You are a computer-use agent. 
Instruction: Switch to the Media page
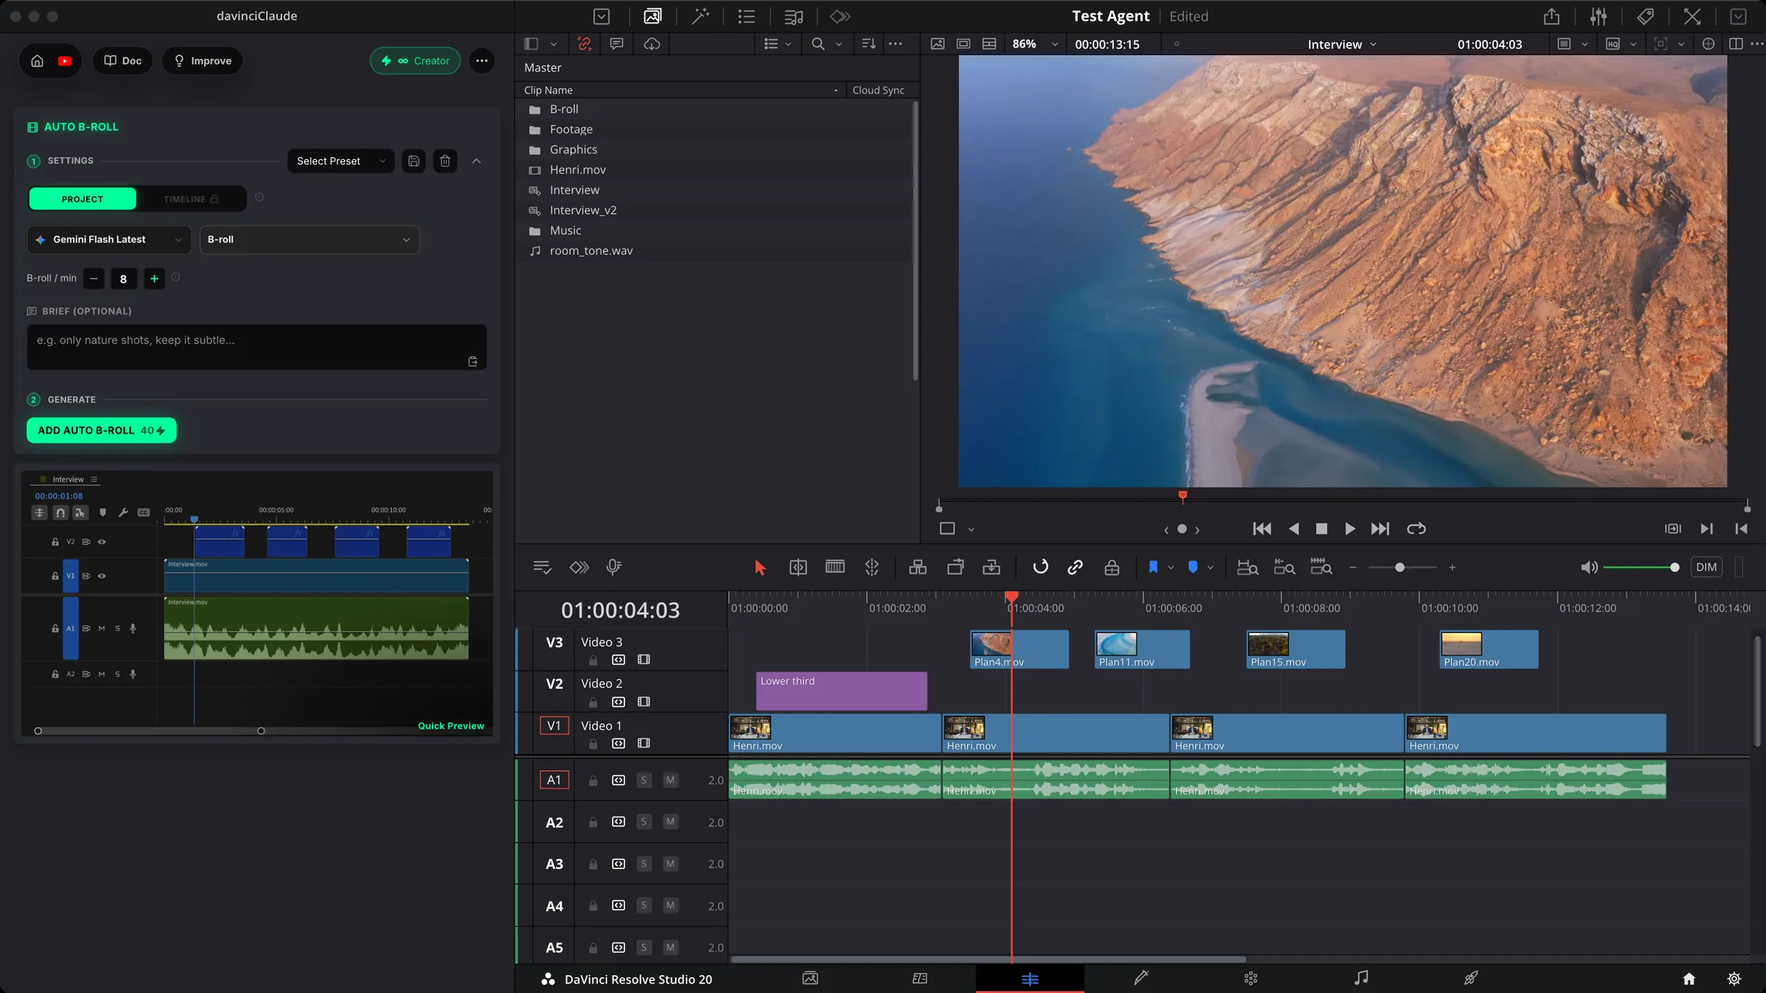coord(810,979)
